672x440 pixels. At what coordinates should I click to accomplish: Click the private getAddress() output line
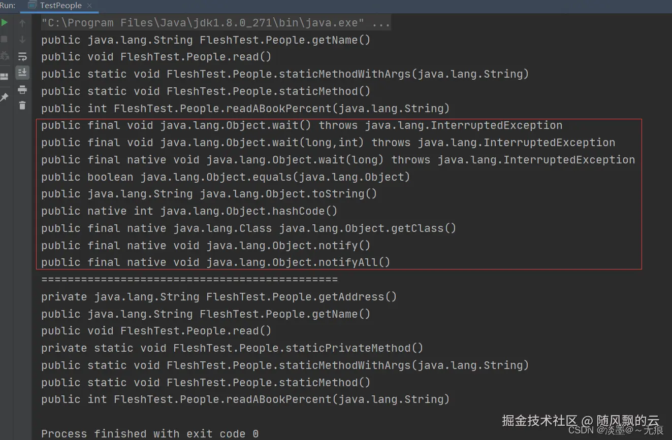[x=218, y=297]
